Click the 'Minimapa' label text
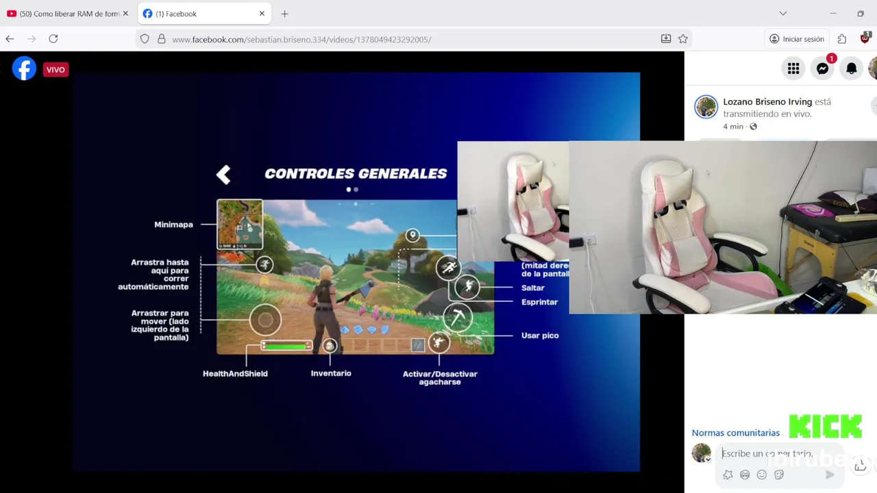 click(x=173, y=225)
